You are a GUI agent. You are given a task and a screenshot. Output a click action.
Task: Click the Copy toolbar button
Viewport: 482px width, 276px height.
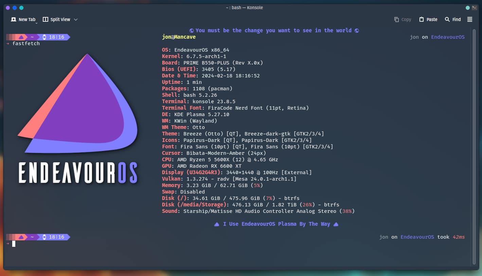[x=403, y=19]
